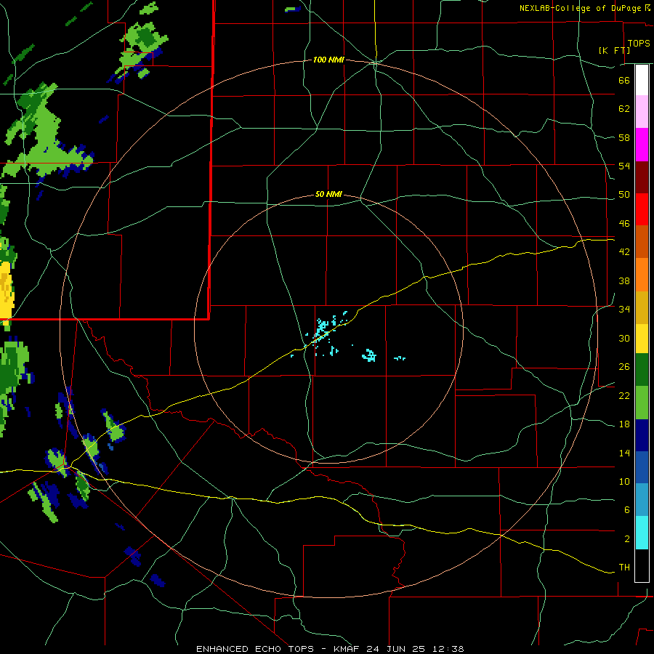Click the legend value 22

(624, 395)
